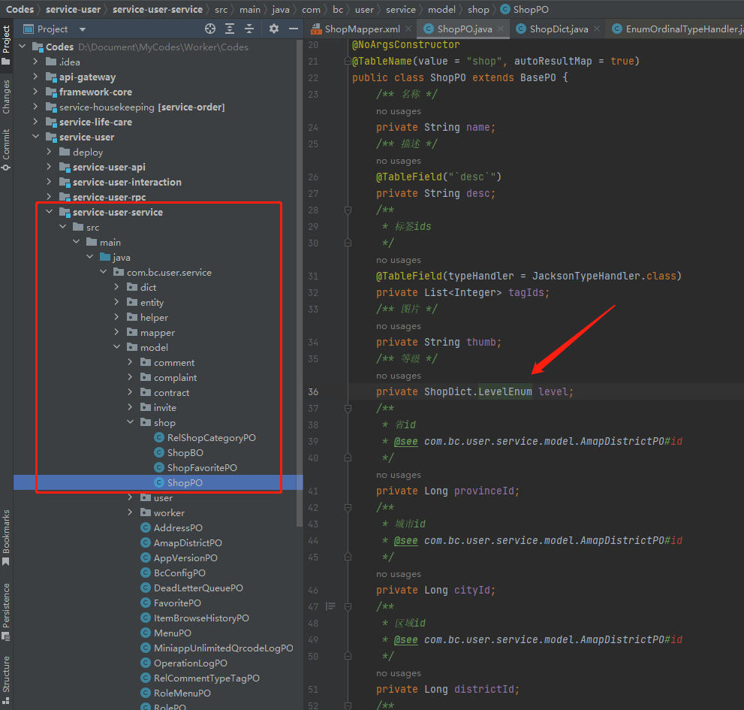Open the Persistence tool window
744x710 pixels.
(6, 612)
